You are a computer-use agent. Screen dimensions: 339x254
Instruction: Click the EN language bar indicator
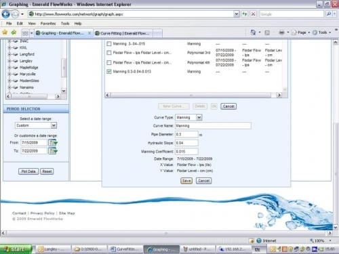pos(257,249)
